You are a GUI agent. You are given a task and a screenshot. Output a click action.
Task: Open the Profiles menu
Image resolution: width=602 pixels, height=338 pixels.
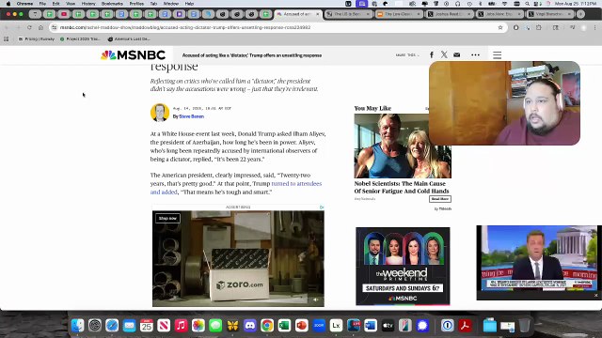tap(136, 4)
